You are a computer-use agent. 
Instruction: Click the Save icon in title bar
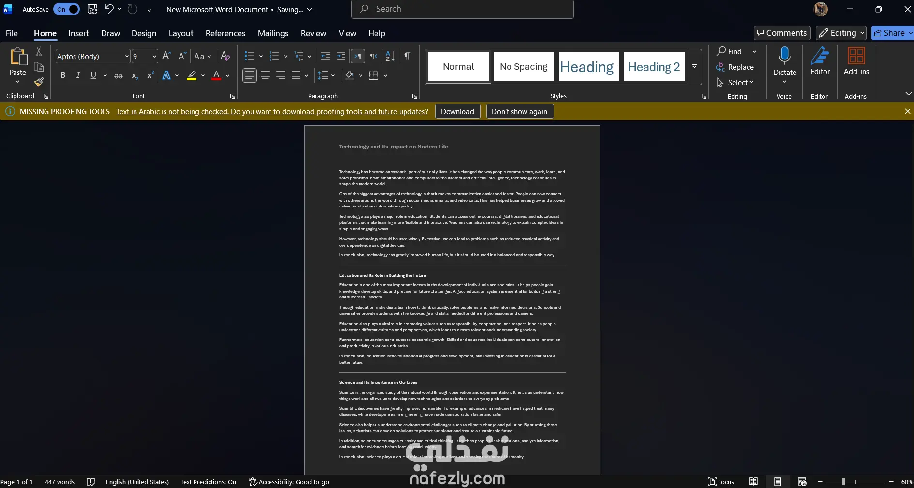click(x=92, y=9)
